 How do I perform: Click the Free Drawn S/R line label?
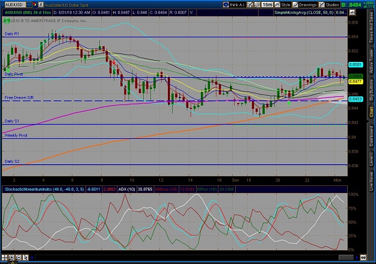(x=19, y=97)
